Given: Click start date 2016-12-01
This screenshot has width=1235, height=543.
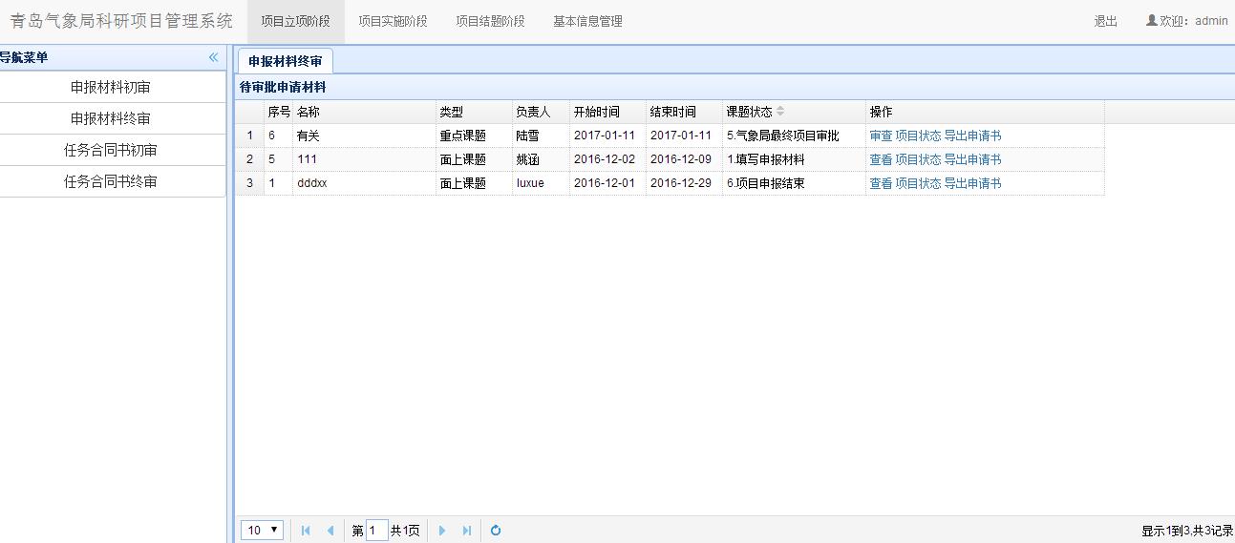Looking at the screenshot, I should 607,183.
